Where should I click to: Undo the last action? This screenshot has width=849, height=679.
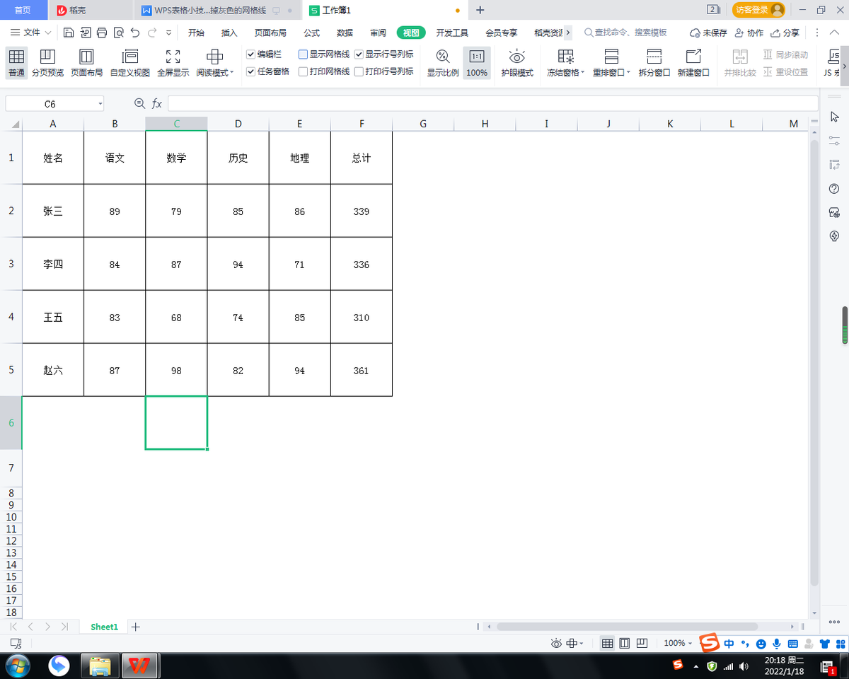click(x=135, y=33)
